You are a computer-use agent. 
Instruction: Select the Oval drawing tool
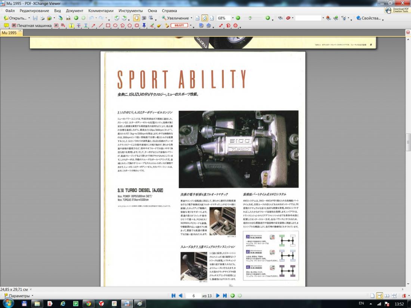point(115,25)
